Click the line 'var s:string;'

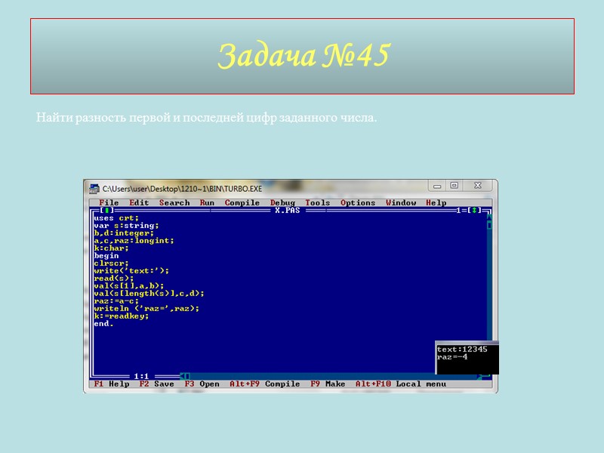pyautogui.click(x=126, y=225)
